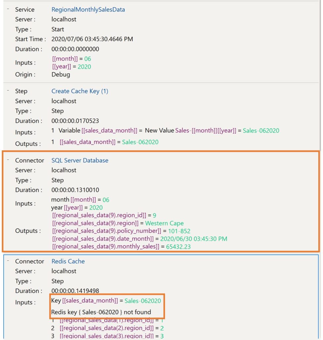The height and width of the screenshot is (340, 323).
Task: Select the regional_sales_data(1).region_id row
Action: point(109,321)
